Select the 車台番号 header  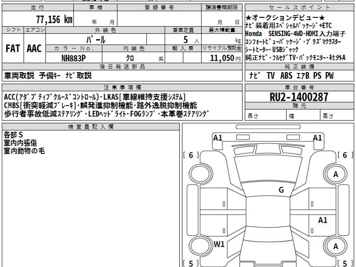click(x=300, y=88)
